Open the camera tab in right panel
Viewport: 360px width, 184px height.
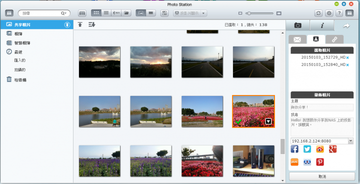tap(298, 25)
